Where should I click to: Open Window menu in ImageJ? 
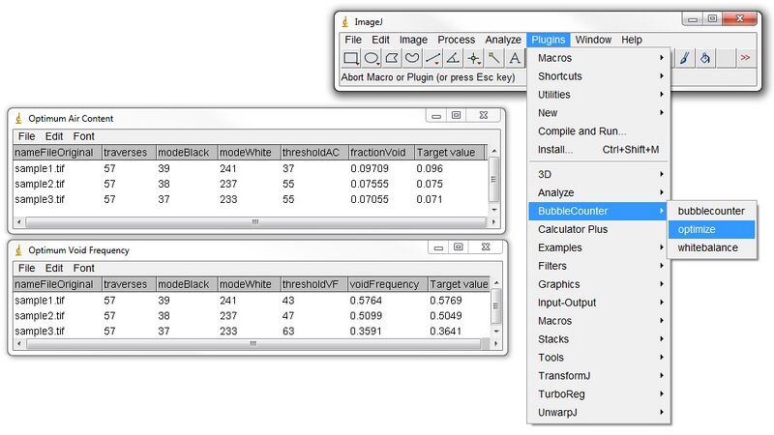(x=593, y=40)
